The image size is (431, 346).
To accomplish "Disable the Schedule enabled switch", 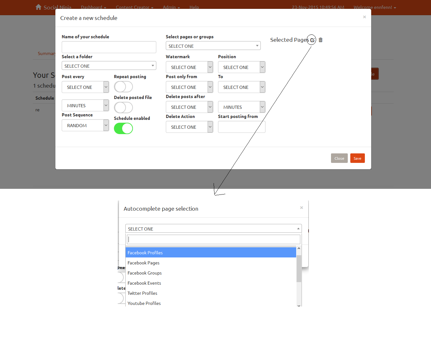I will click(x=123, y=128).
